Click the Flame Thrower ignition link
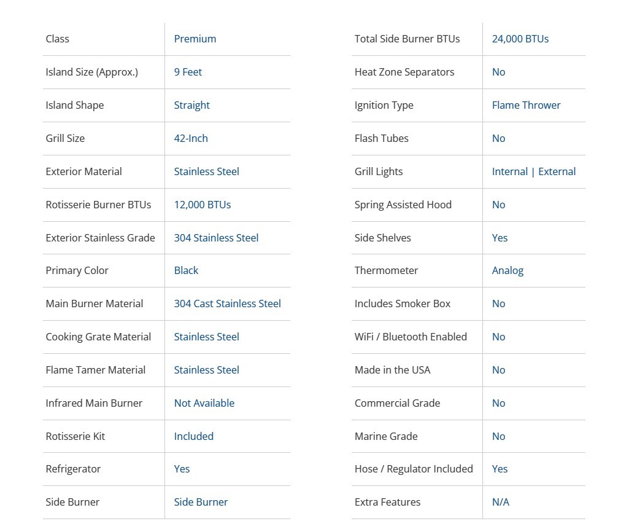This screenshot has height=521, width=629. pyautogui.click(x=526, y=105)
